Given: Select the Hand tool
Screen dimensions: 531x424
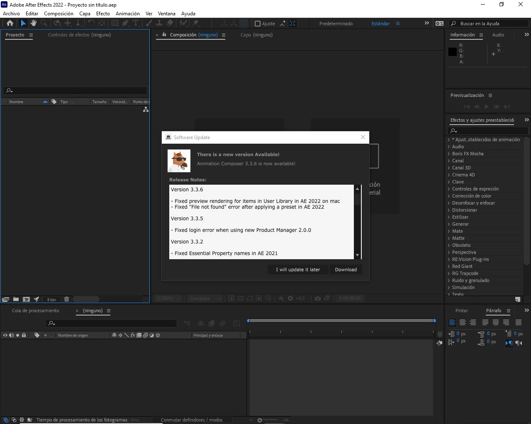Looking at the screenshot, I should click(34, 24).
